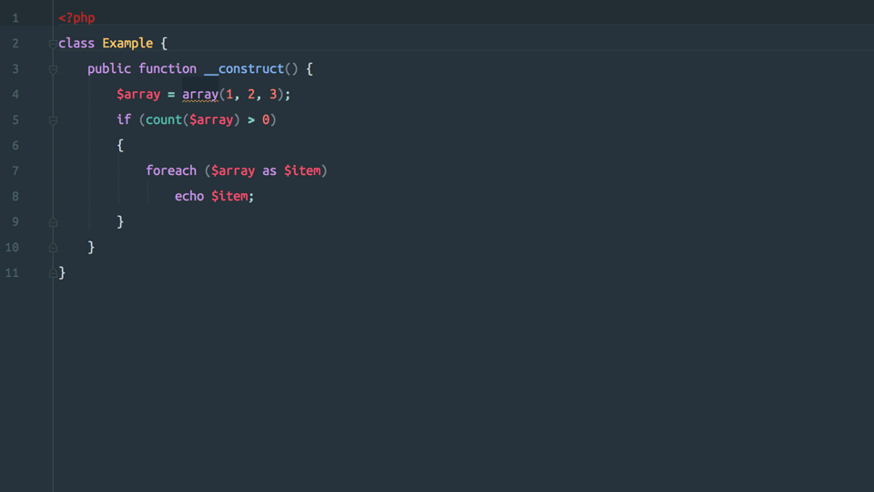Click the echo keyword
The height and width of the screenshot is (492, 874).
point(189,197)
